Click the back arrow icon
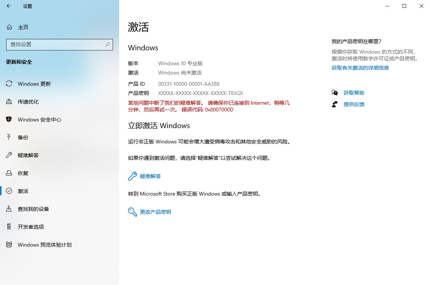This screenshot has width=430, height=285. 9,6
